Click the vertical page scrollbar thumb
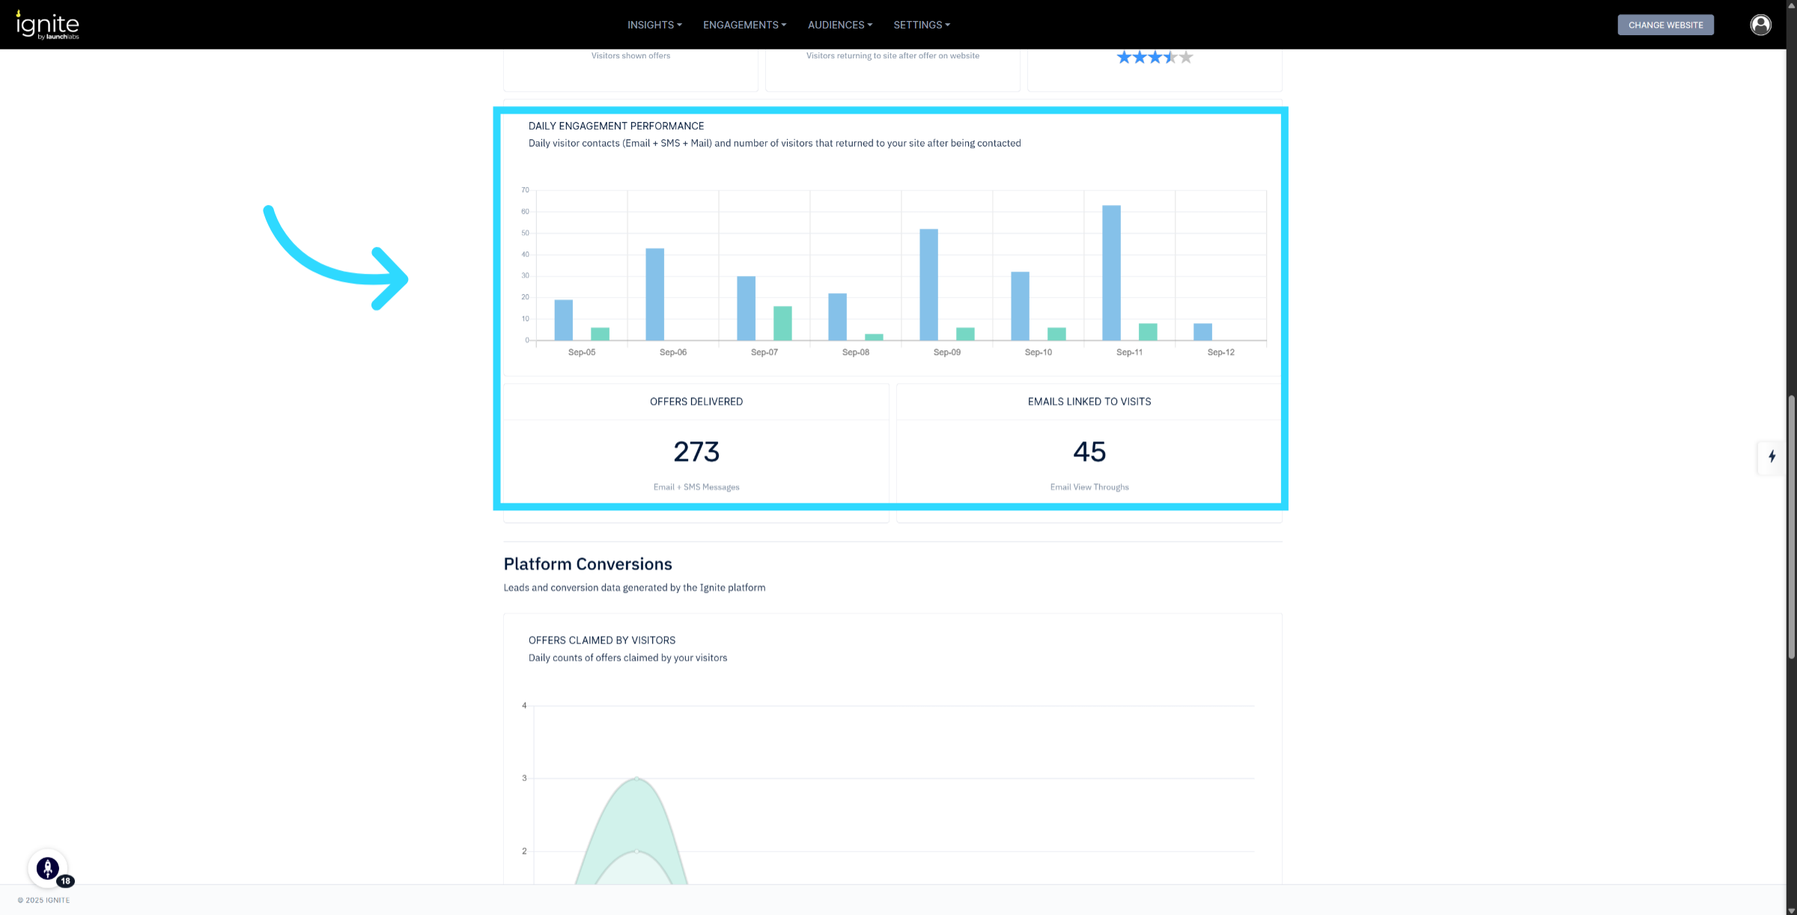Viewport: 1797px width, 915px height. [x=1791, y=527]
